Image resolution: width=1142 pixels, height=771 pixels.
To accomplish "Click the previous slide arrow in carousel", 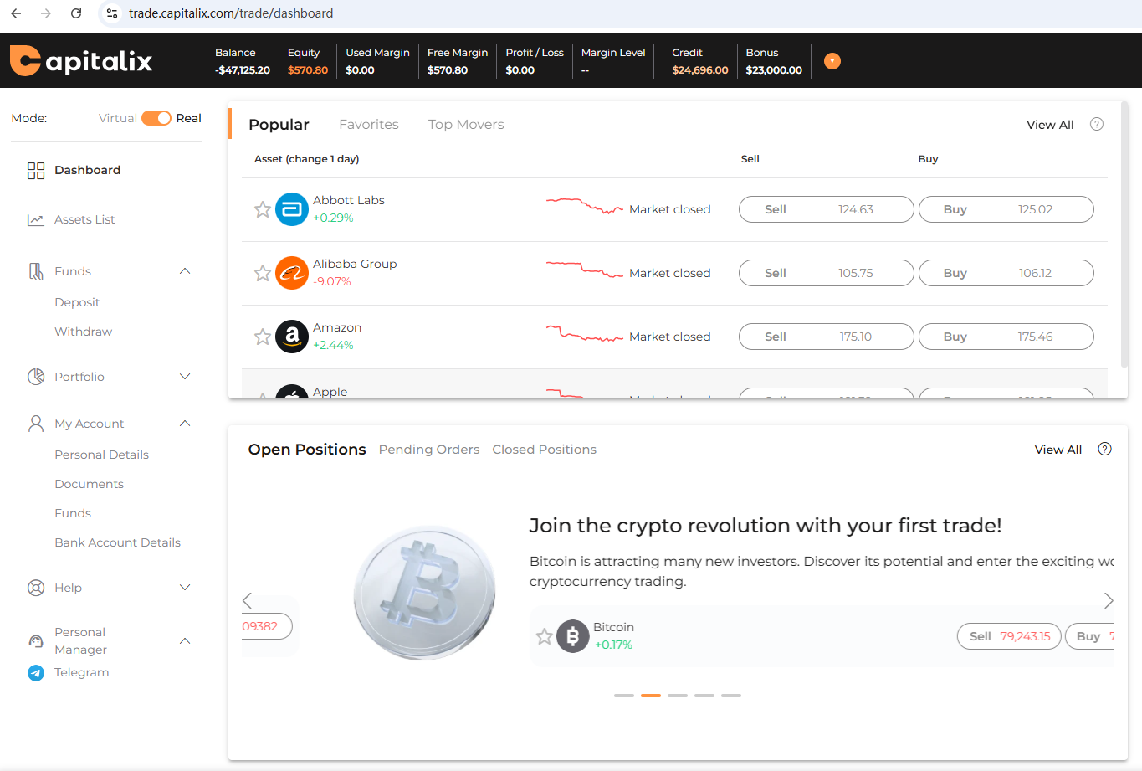I will tap(247, 600).
